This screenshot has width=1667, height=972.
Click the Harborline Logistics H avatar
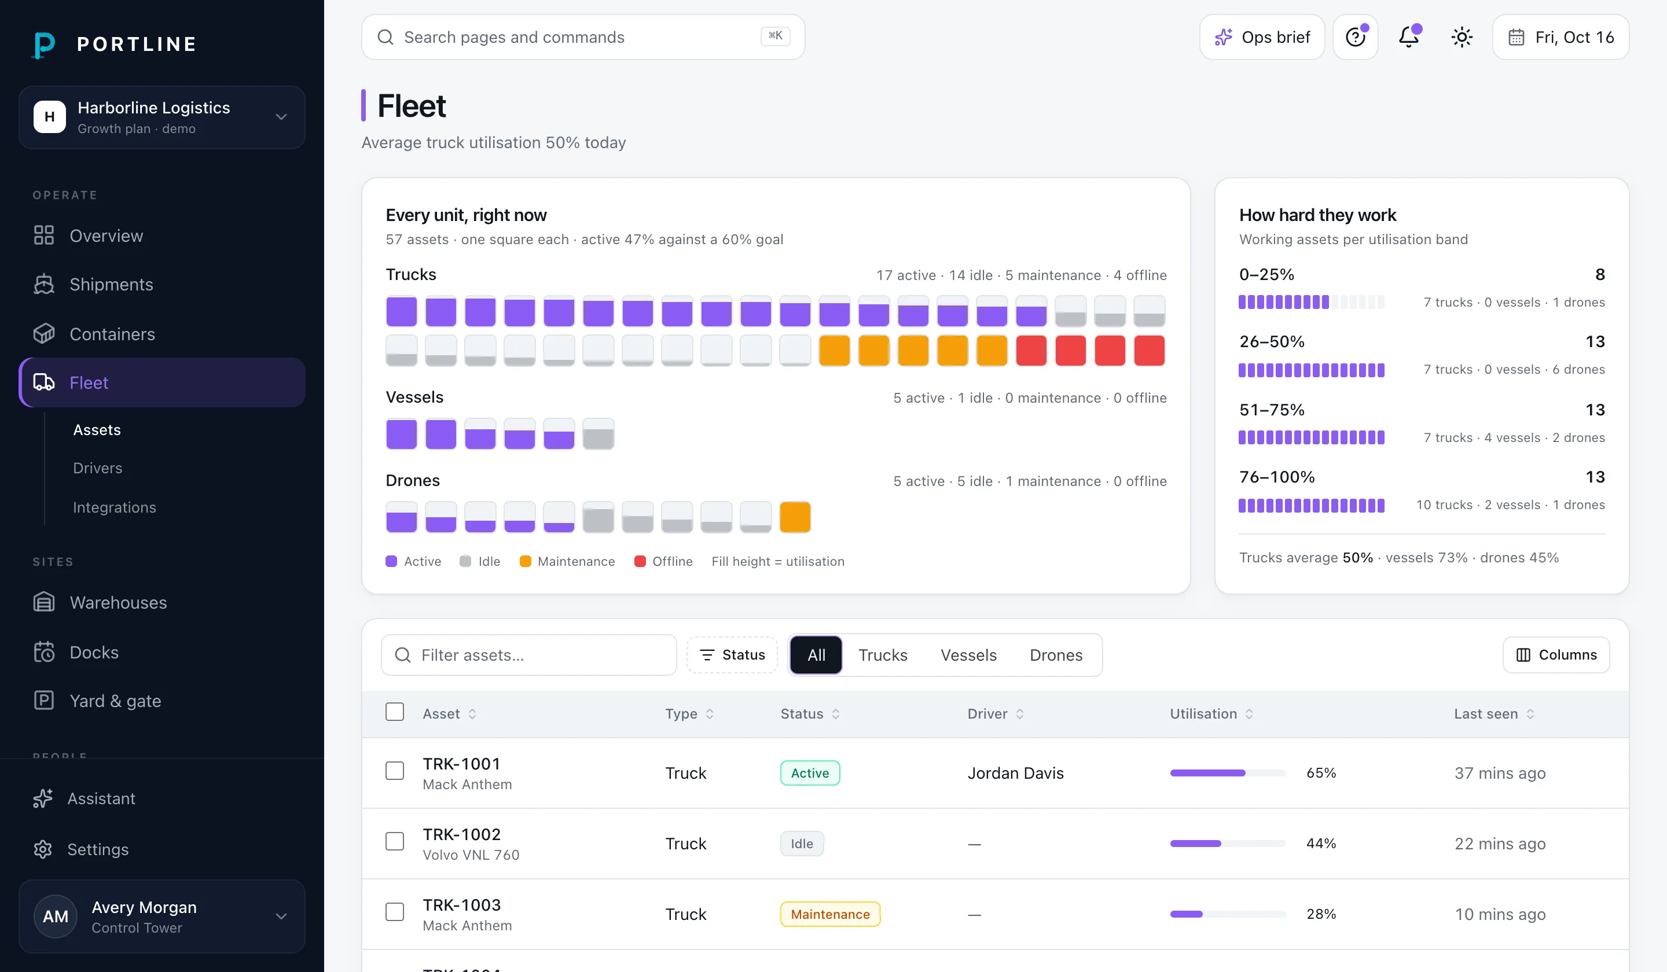50,117
